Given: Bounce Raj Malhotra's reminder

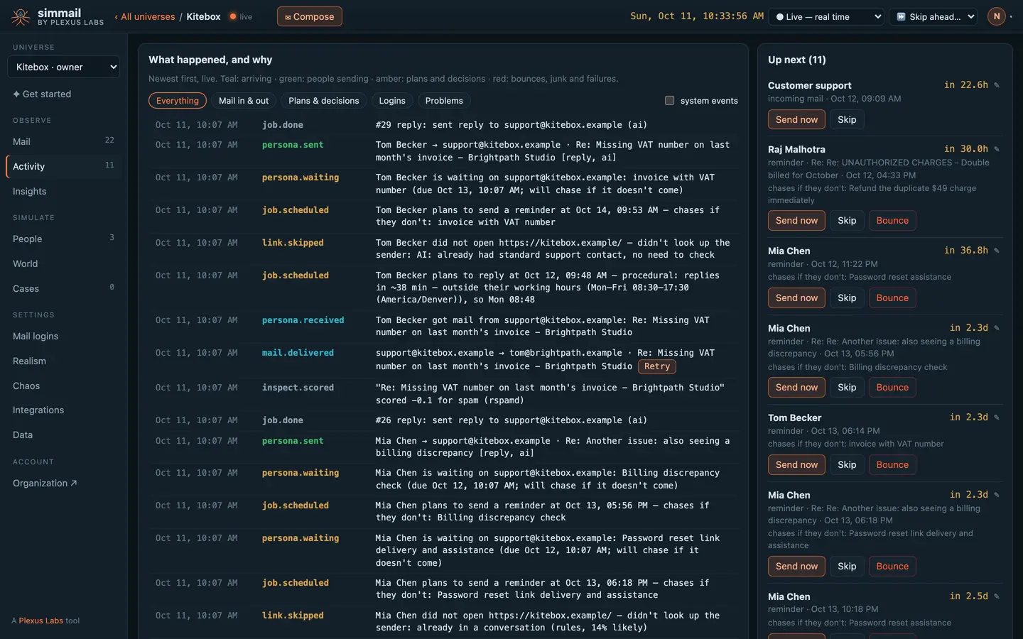Looking at the screenshot, I should coord(892,220).
